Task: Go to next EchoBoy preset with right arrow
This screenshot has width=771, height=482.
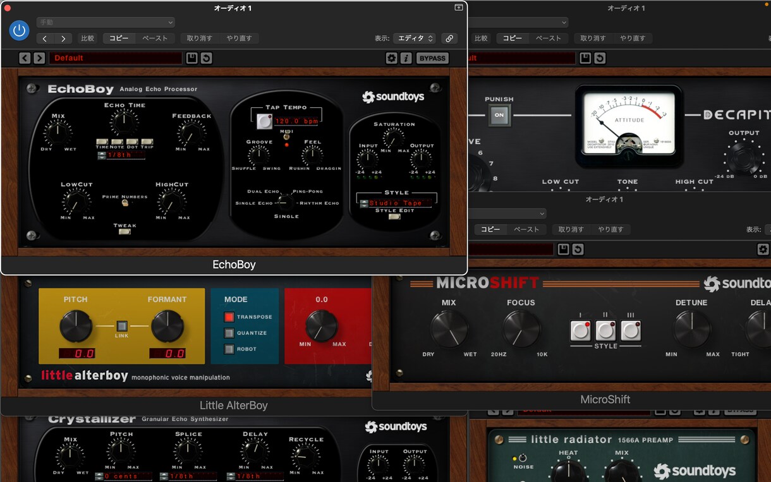Action: point(39,58)
